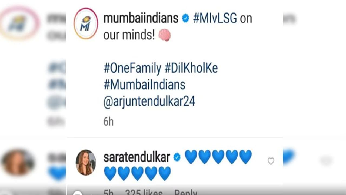Click the first blue heart emoji
This screenshot has height=195, width=346.
click(x=191, y=157)
